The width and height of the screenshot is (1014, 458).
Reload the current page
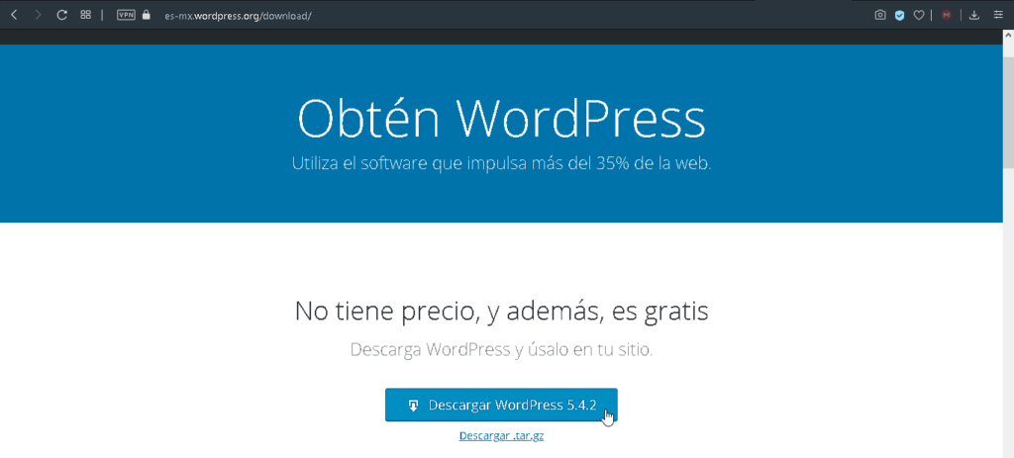click(61, 15)
